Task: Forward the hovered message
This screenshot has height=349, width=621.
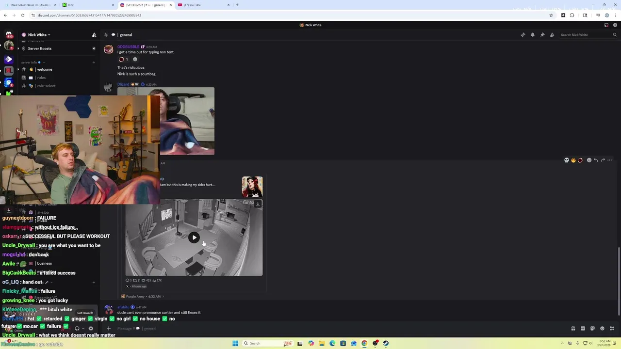Action: (x=603, y=160)
